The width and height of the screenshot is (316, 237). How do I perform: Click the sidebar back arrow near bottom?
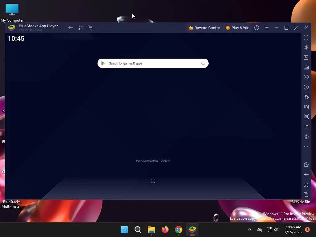point(306,175)
